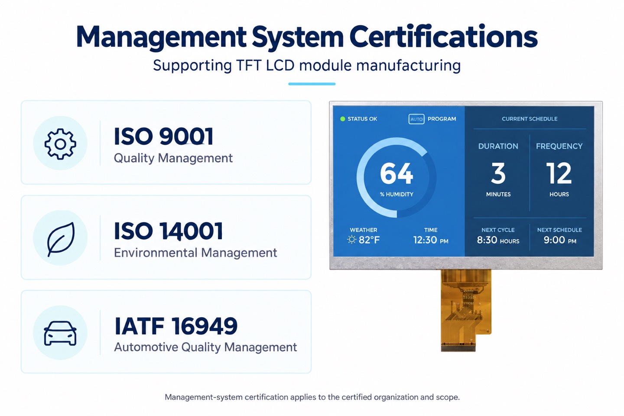Click the car icon beside IATF 16949
This screenshot has width=624, height=416.
pyautogui.click(x=60, y=333)
